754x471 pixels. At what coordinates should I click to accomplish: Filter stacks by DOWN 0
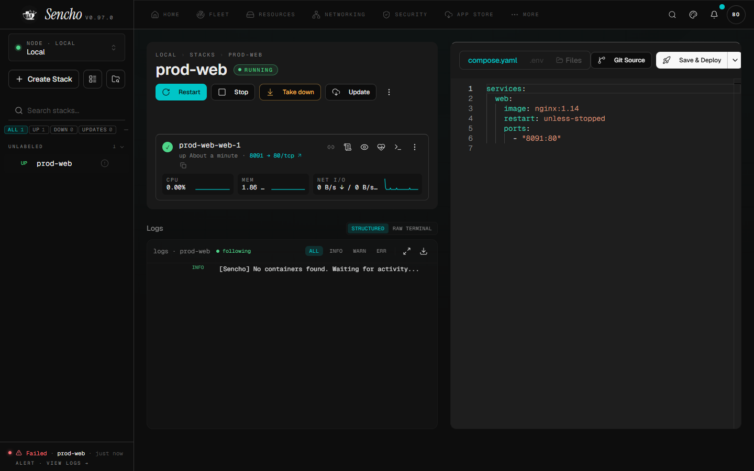[x=64, y=130]
